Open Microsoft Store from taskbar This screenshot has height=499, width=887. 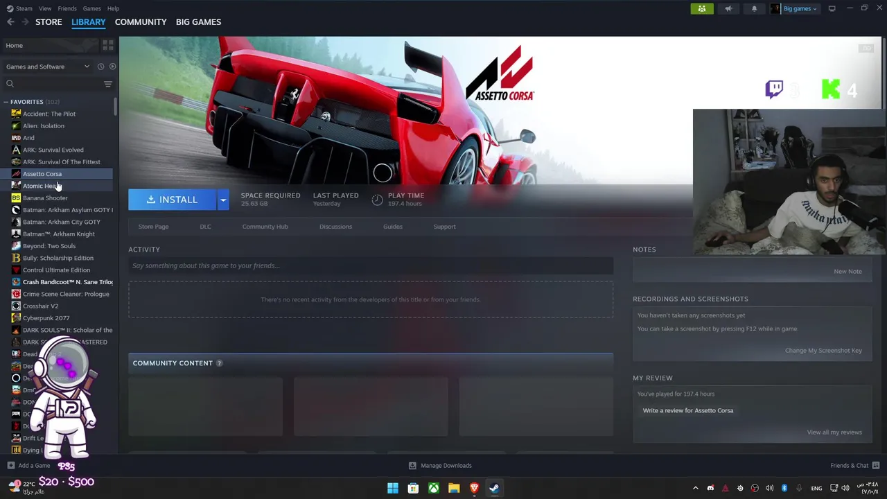click(413, 489)
